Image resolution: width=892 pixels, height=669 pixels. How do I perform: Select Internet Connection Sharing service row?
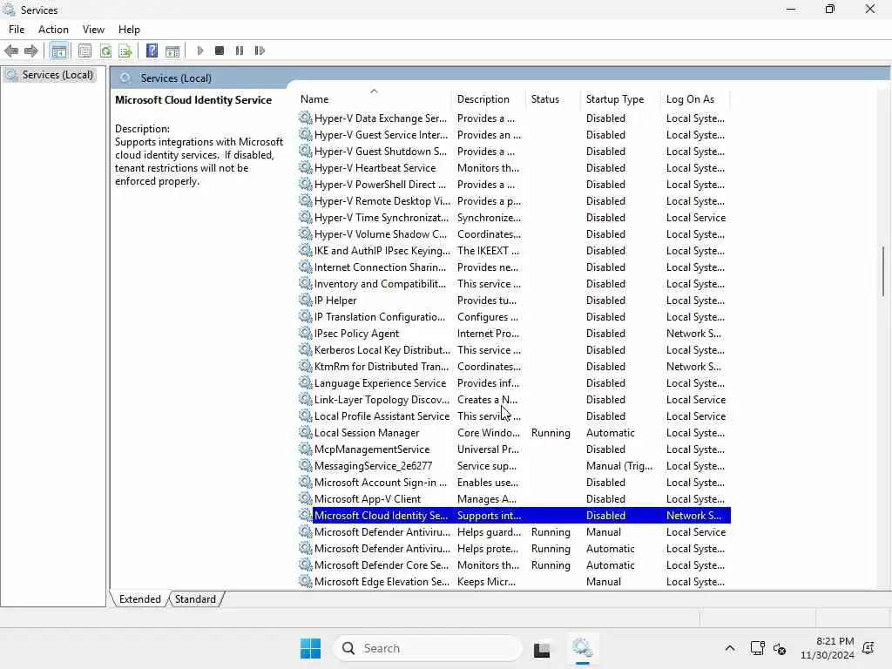point(514,267)
